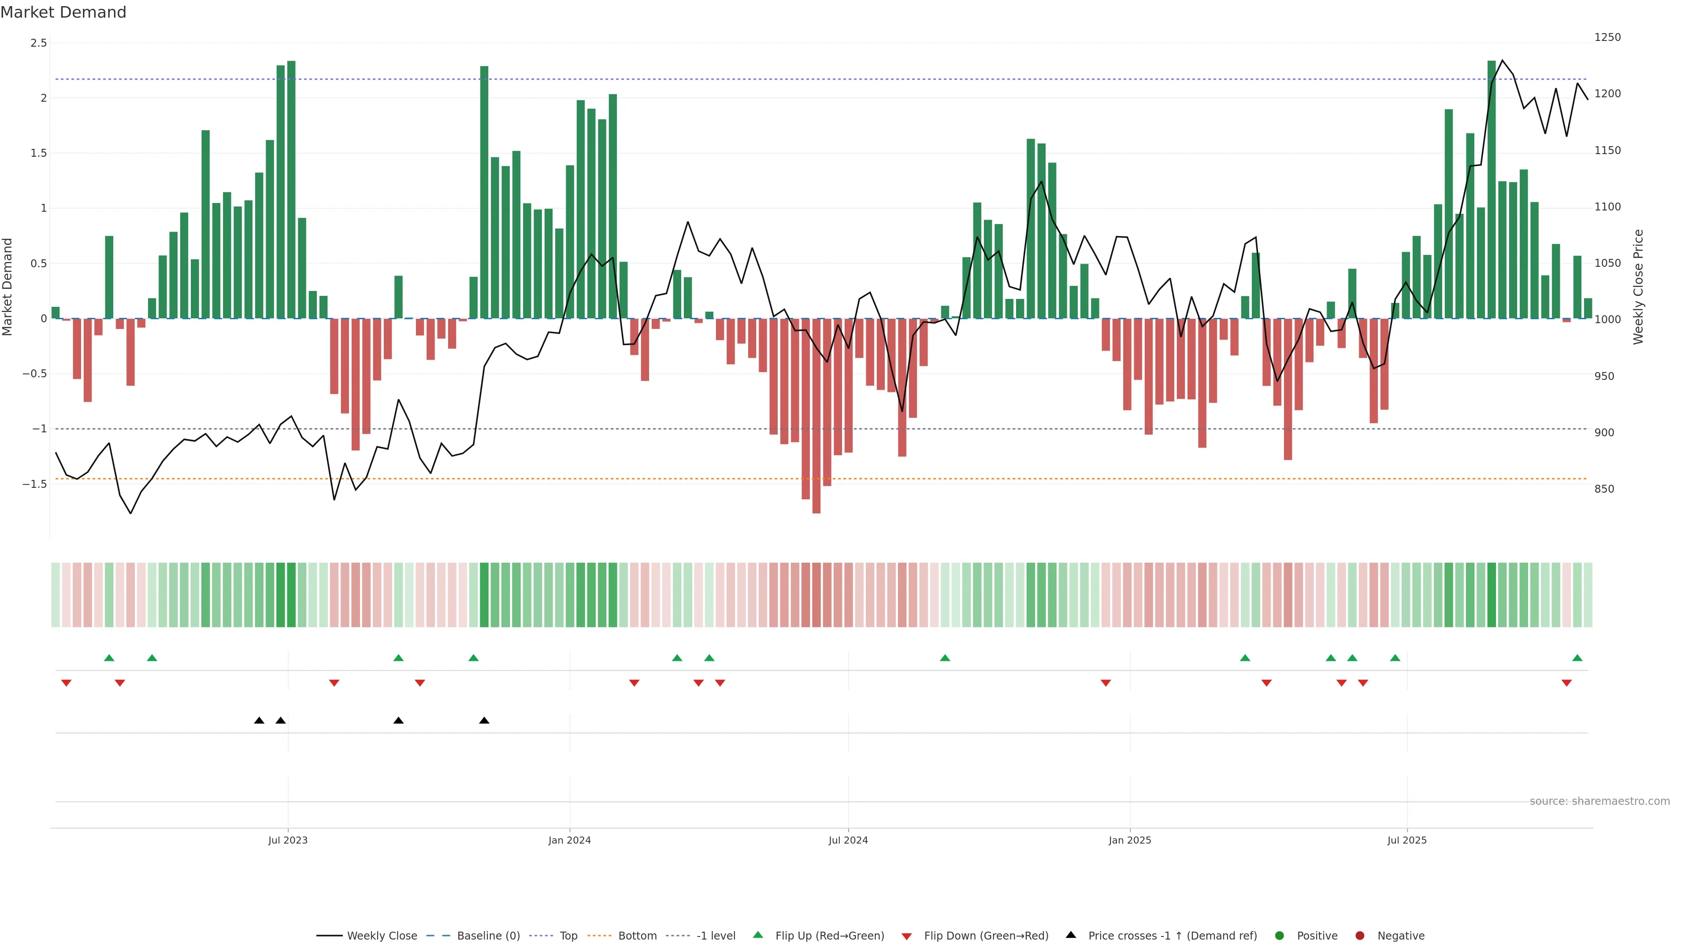The width and height of the screenshot is (1692, 951).
Task: Click the lowest red demand bar
Action: pos(816,459)
